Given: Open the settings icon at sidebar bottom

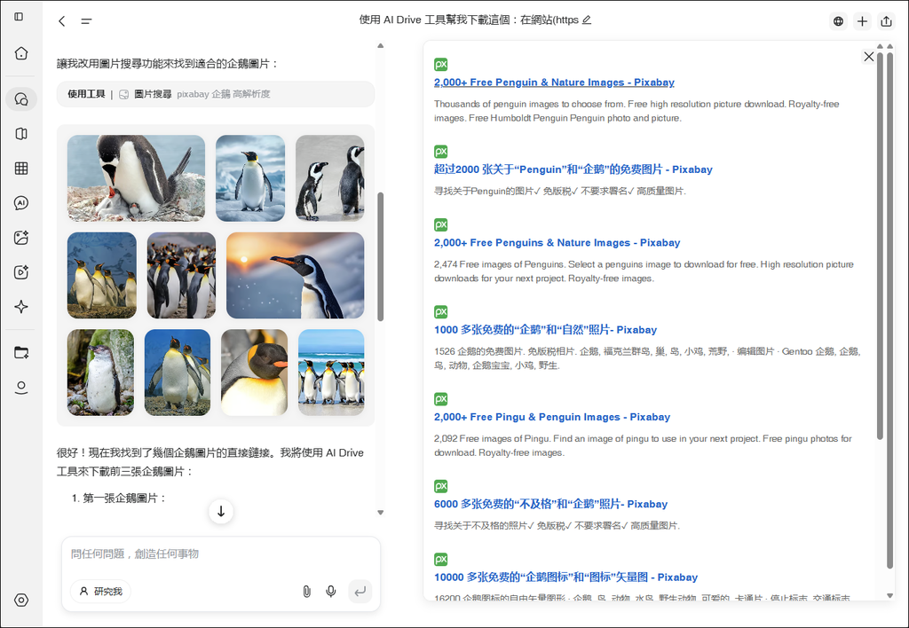Looking at the screenshot, I should point(21,601).
